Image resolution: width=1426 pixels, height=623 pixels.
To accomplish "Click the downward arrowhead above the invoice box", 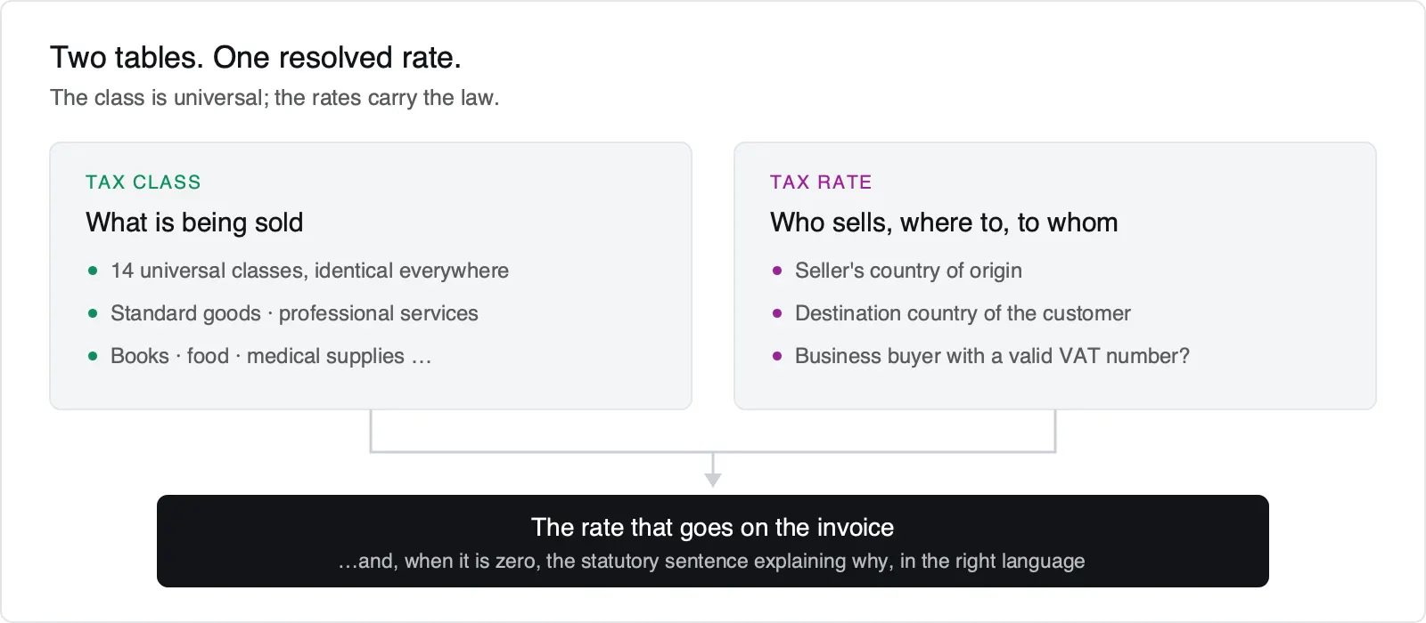I will (713, 480).
